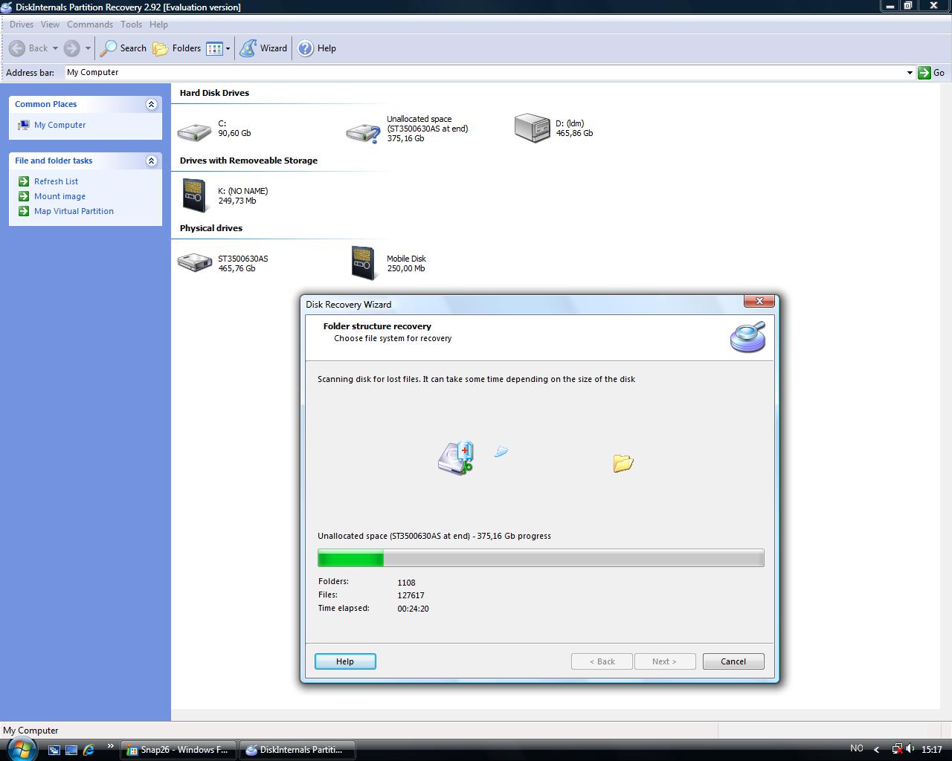Open the Address bar dropdown list
952x761 pixels.
click(909, 73)
